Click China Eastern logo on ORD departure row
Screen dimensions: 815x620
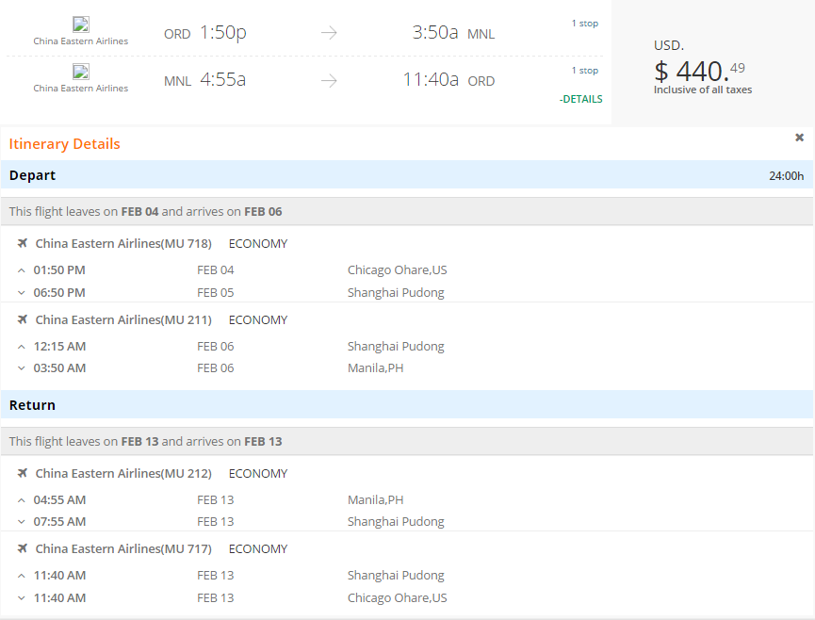tap(81, 24)
